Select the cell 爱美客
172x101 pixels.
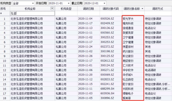click(127, 98)
